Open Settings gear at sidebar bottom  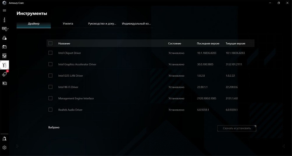coord(4,148)
